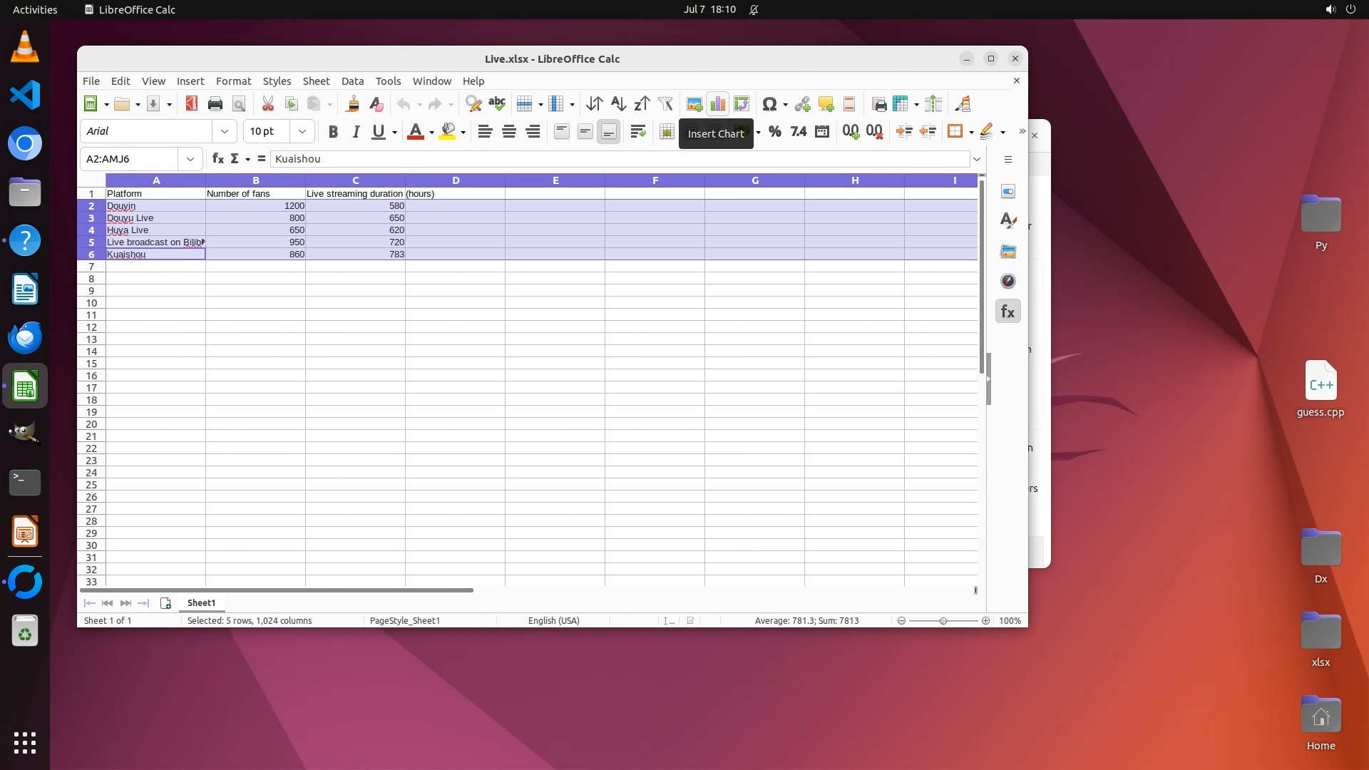The image size is (1369, 770).
Task: Toggle Bold formatting
Action: click(x=332, y=131)
